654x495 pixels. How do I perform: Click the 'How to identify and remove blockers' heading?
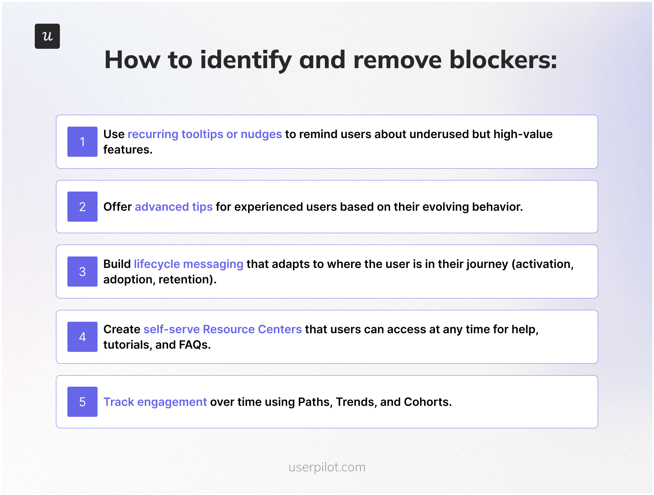click(x=331, y=60)
